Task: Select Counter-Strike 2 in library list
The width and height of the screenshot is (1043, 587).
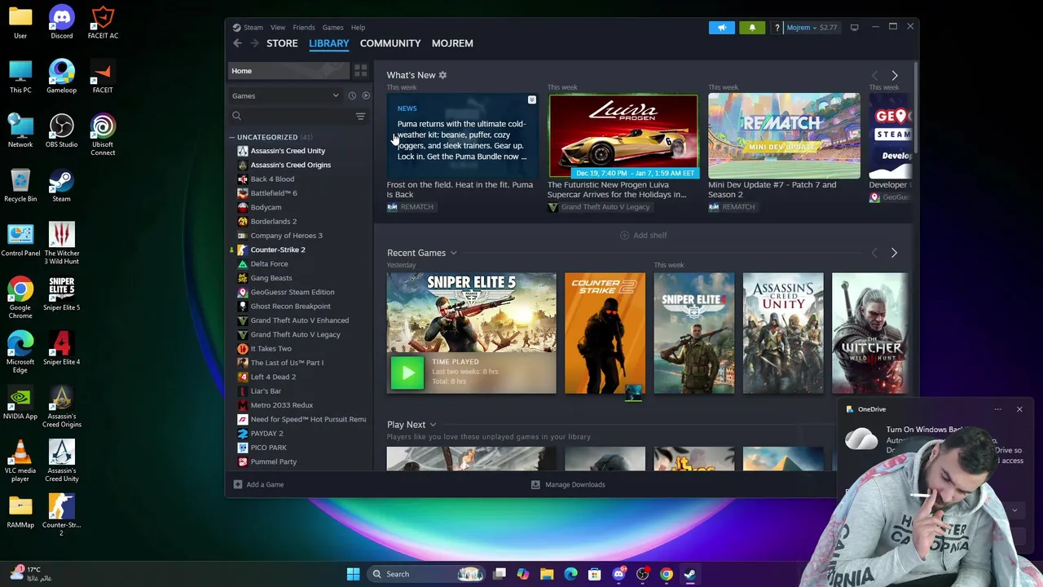Action: coord(278,249)
